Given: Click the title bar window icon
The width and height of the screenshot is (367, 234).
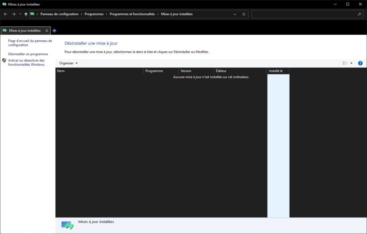Looking at the screenshot, I should click(x=4, y=4).
